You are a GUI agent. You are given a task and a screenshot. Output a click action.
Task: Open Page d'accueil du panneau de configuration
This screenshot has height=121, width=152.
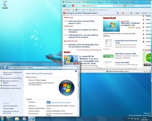point(12,73)
